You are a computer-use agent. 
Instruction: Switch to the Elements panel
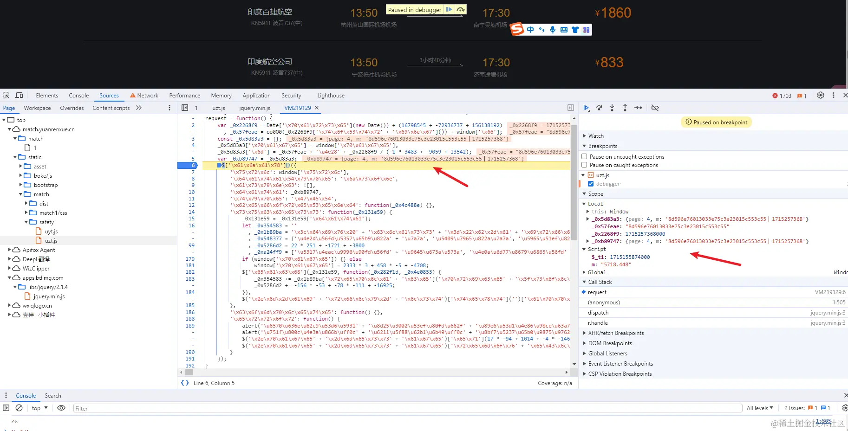pyautogui.click(x=47, y=96)
